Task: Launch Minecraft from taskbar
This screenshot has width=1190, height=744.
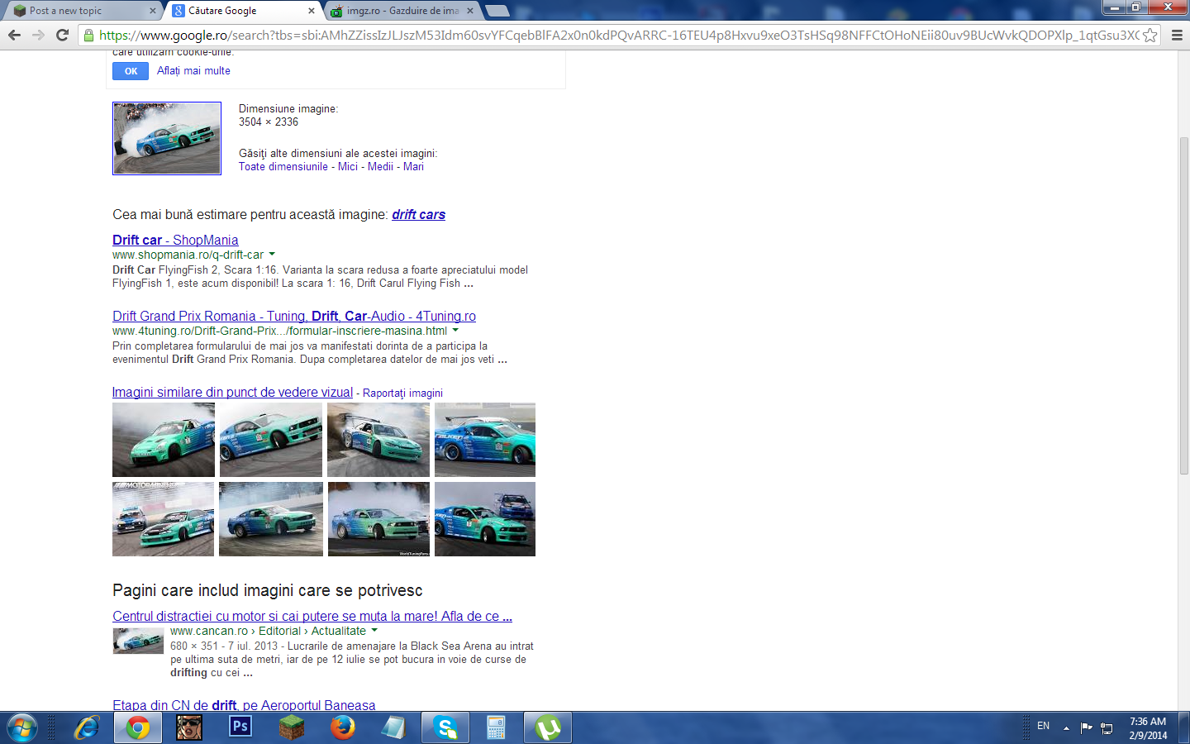Action: (x=292, y=727)
